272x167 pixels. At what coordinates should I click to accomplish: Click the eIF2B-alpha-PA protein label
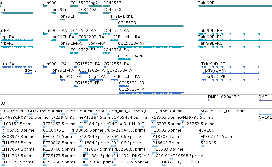125,77
